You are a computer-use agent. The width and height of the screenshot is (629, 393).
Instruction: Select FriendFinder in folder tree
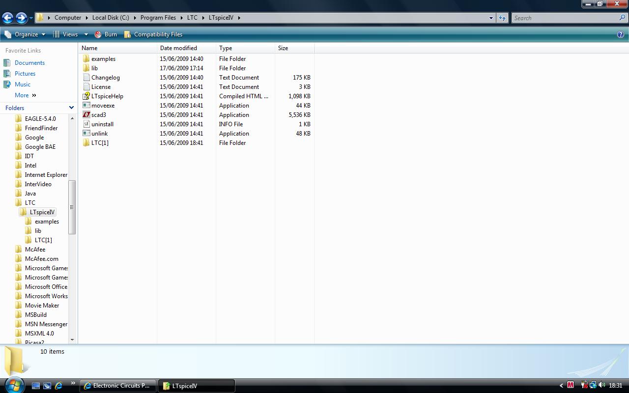click(x=41, y=128)
